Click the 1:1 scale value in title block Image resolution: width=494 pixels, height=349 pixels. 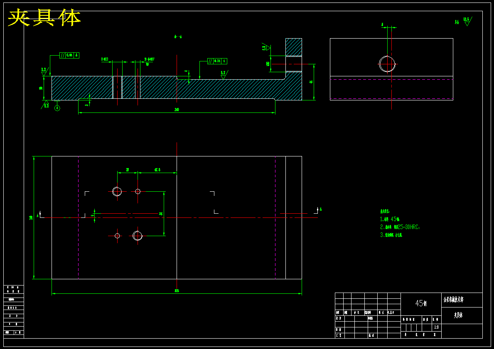tap(436, 327)
